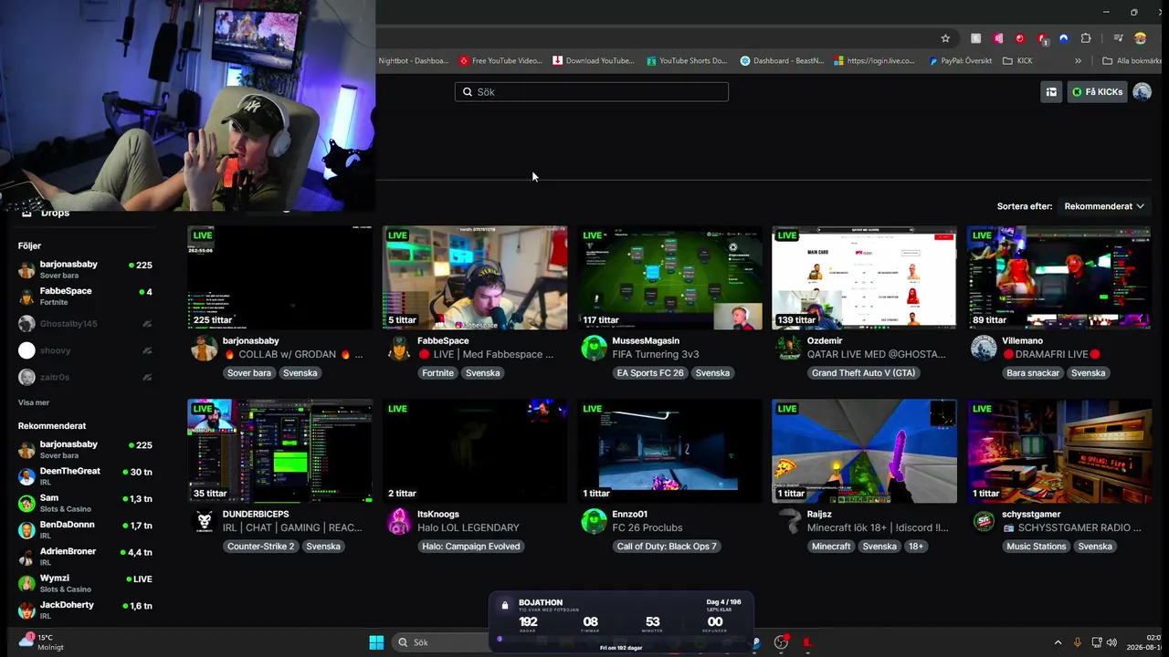
Task: Open AdrienBroner in the Rekommenderat list
Action: (85, 557)
